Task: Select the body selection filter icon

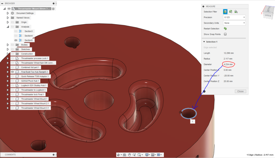Action: 231,12
